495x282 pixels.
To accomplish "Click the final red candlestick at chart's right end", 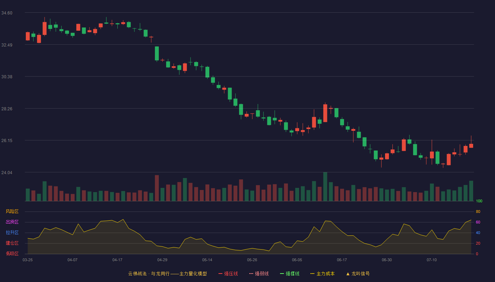I will click(471, 146).
